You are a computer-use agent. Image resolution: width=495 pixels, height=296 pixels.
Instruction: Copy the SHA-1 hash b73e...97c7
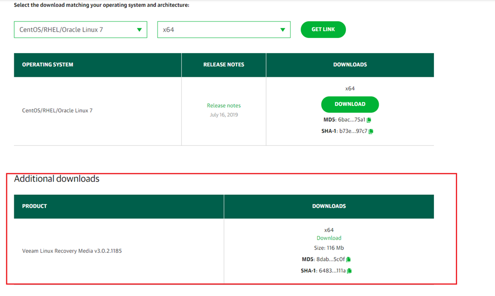(371, 131)
